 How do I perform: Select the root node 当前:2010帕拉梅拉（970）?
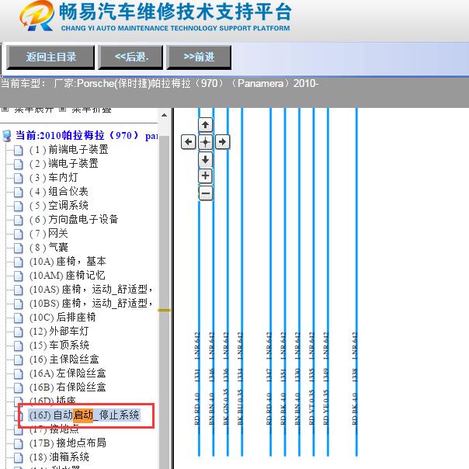pos(87,135)
